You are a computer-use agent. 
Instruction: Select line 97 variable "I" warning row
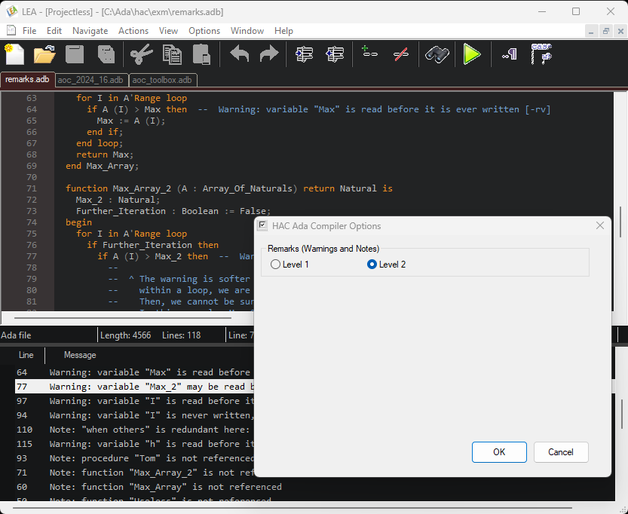[x=134, y=401]
